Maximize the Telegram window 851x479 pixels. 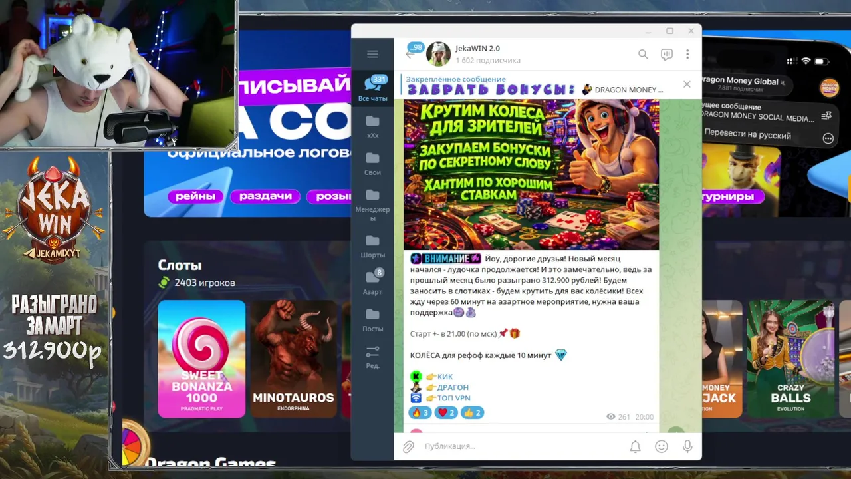(669, 31)
